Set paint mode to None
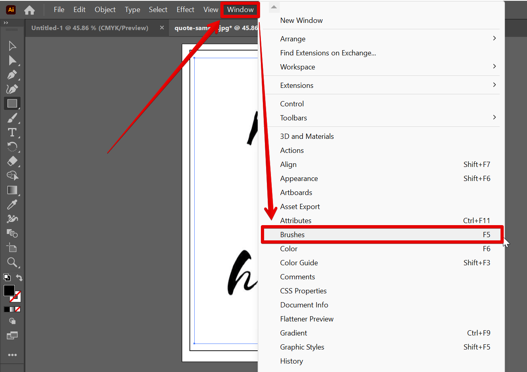The height and width of the screenshot is (372, 527). (x=18, y=309)
